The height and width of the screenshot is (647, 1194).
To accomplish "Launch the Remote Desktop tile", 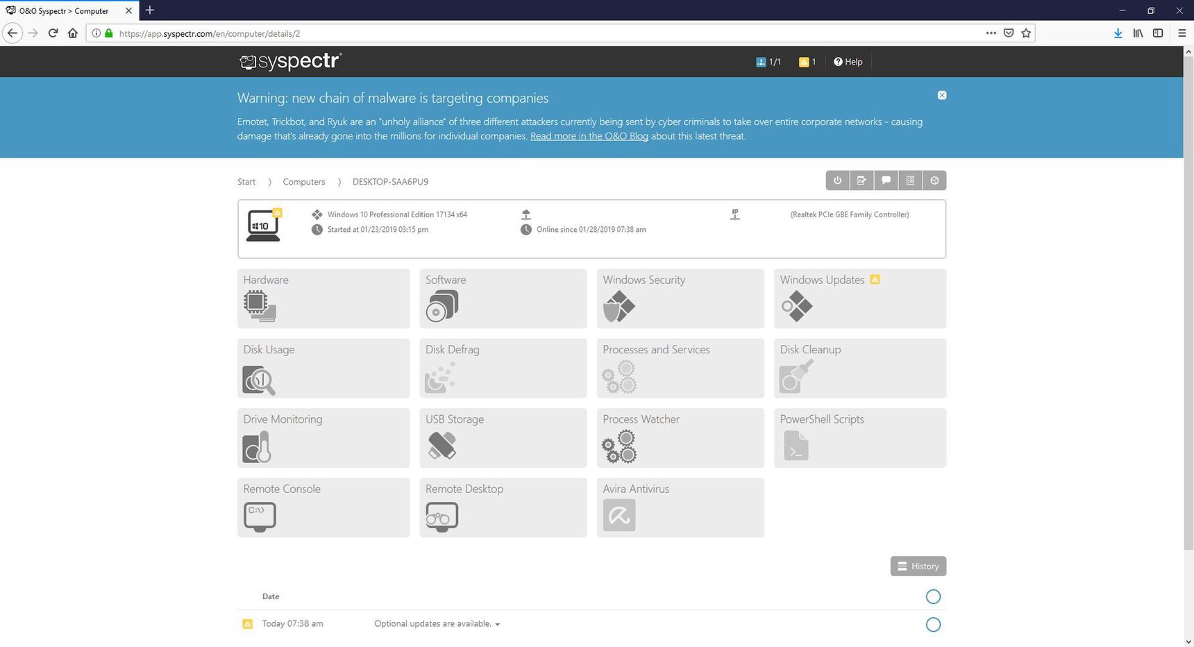I will point(503,507).
